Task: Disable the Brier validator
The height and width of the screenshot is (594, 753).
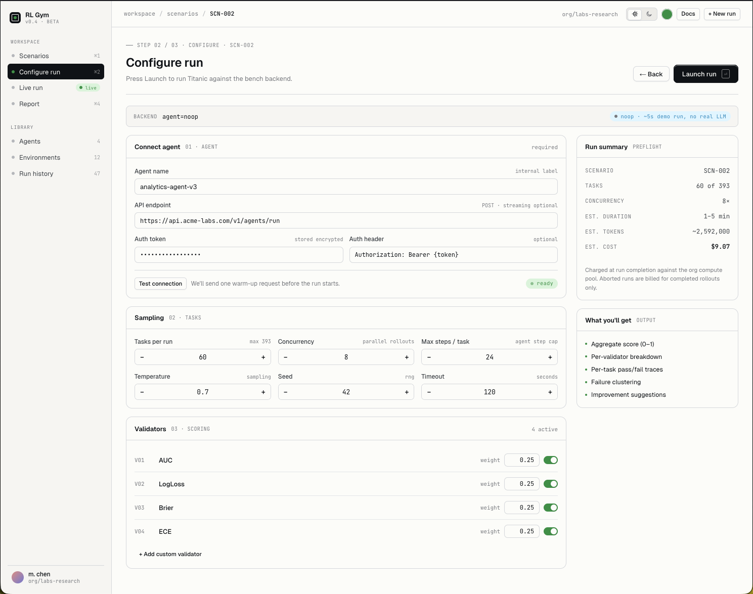Action: point(551,508)
